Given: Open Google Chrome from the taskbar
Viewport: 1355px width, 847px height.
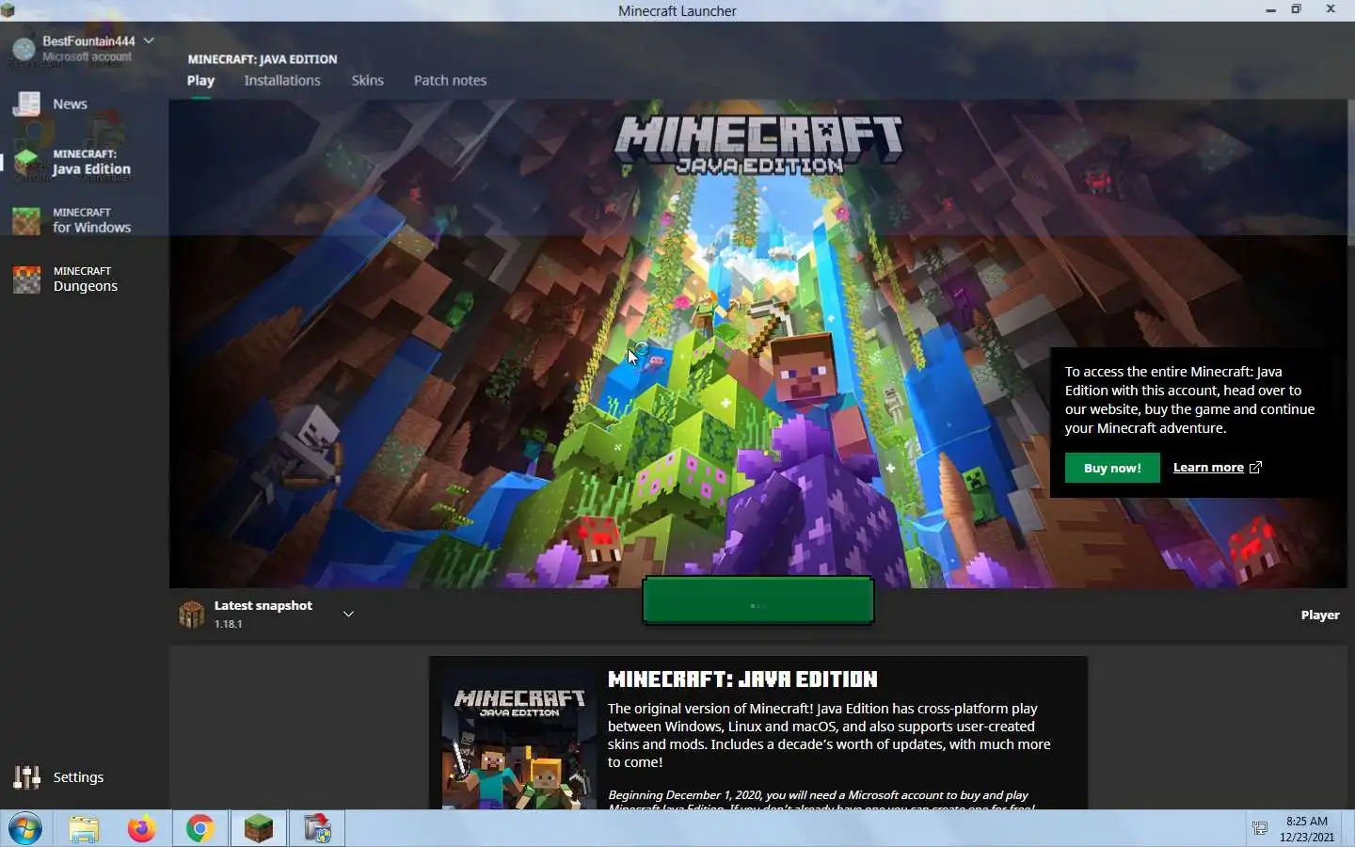Looking at the screenshot, I should pyautogui.click(x=199, y=829).
